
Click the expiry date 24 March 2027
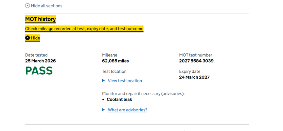pos(194,77)
